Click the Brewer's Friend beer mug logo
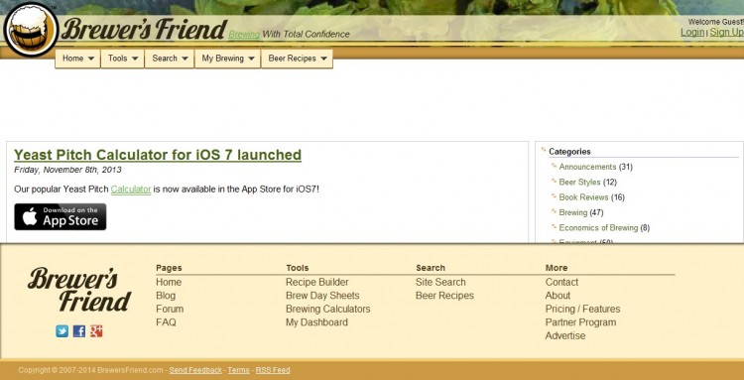This screenshot has height=380, width=744. tap(31, 30)
